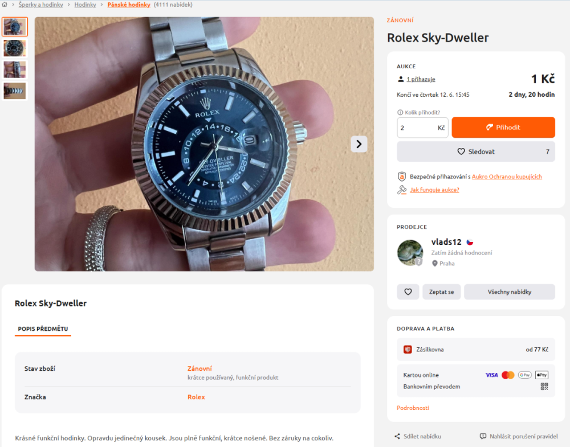This screenshot has height=447, width=570.
Task: Show next photo with right arrow
Action: [x=359, y=144]
